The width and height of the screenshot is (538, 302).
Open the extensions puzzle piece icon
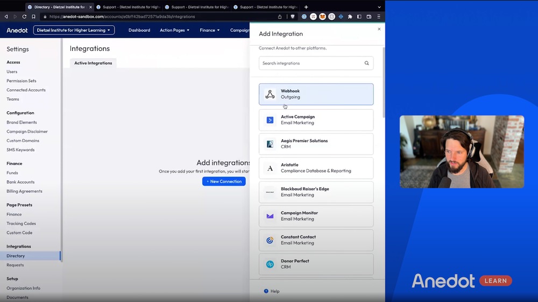tap(350, 17)
